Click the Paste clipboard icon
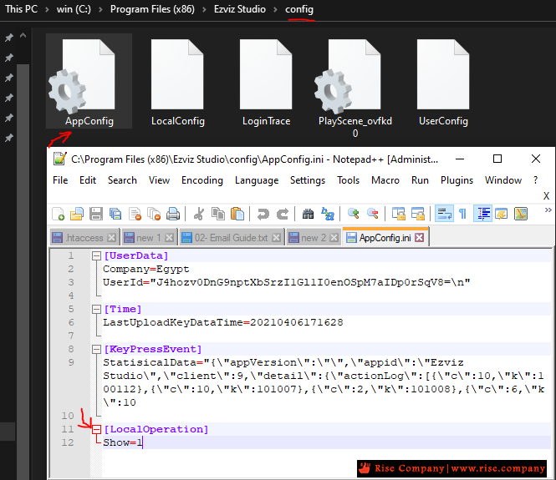This screenshot has height=480, width=556. [x=237, y=214]
